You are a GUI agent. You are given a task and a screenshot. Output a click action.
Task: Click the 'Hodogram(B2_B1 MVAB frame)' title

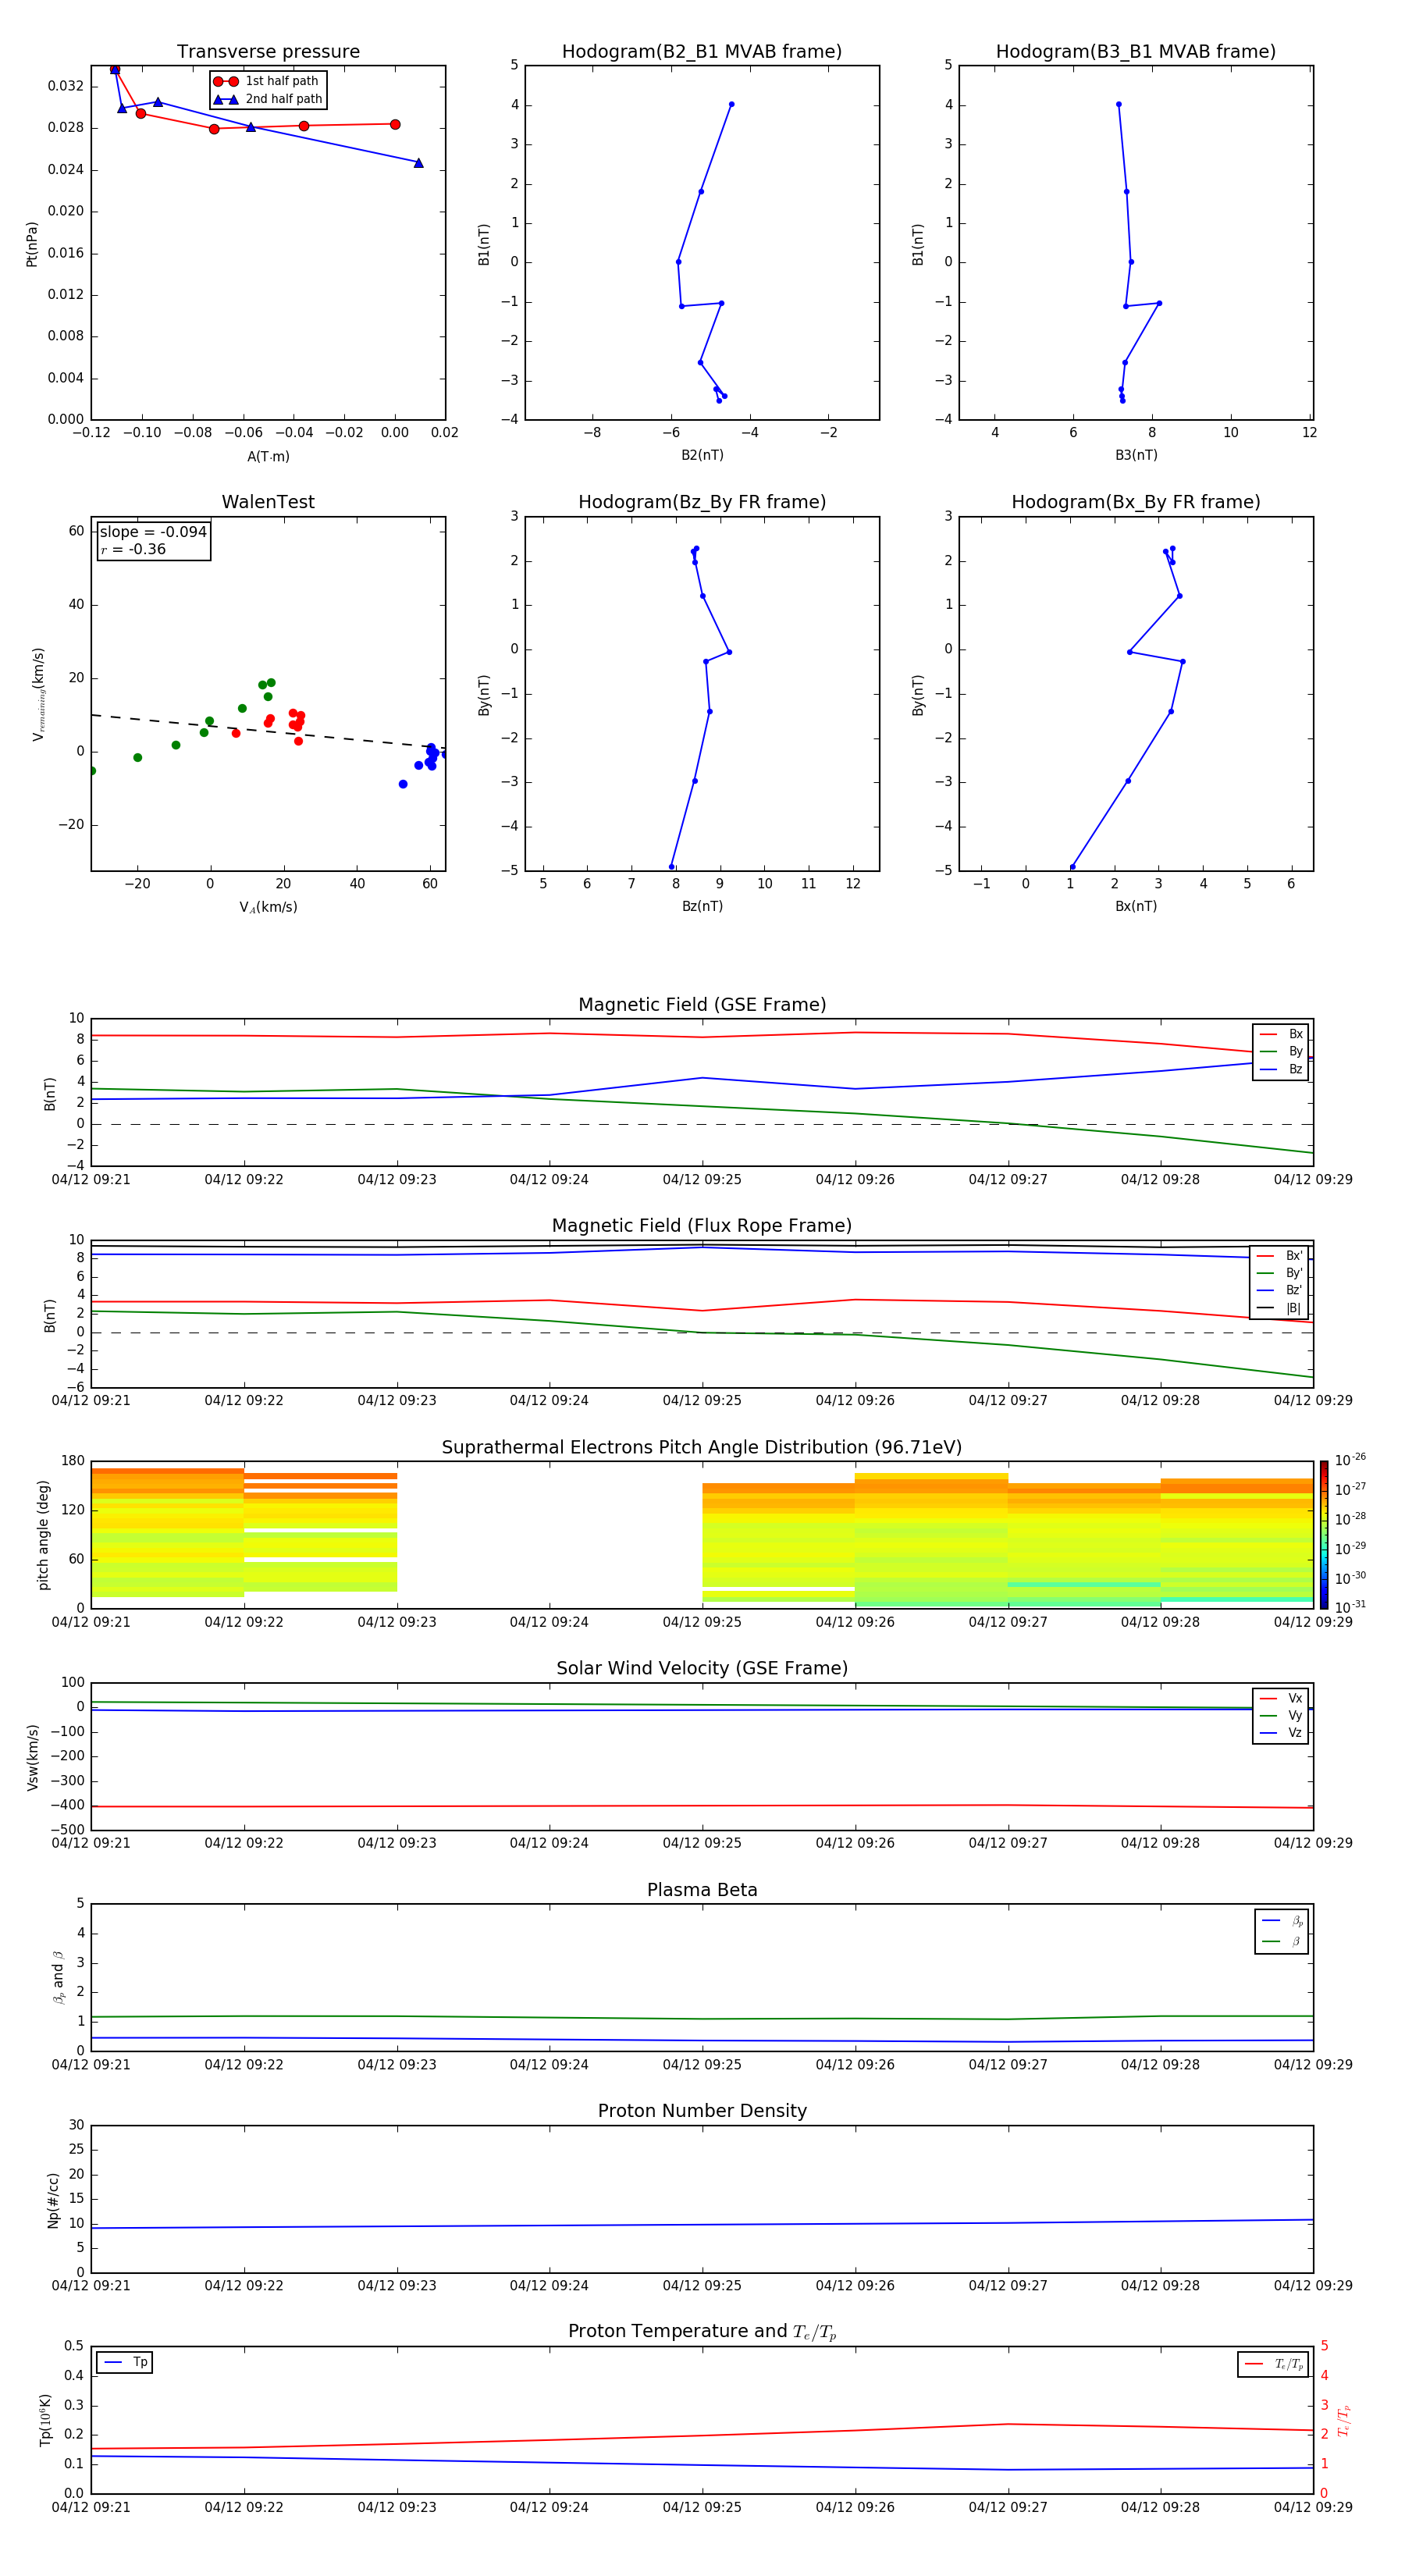pyautogui.click(x=702, y=51)
